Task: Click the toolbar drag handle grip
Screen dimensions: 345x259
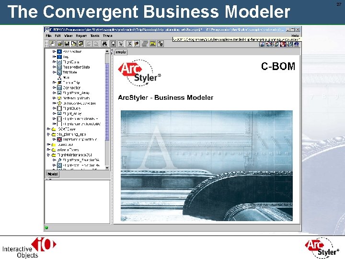Action: point(46,44)
